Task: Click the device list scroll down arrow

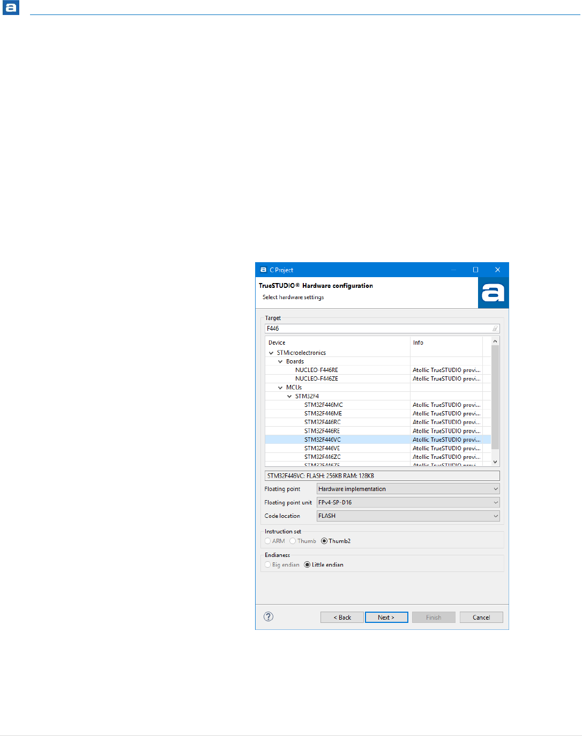Action: coord(495,462)
